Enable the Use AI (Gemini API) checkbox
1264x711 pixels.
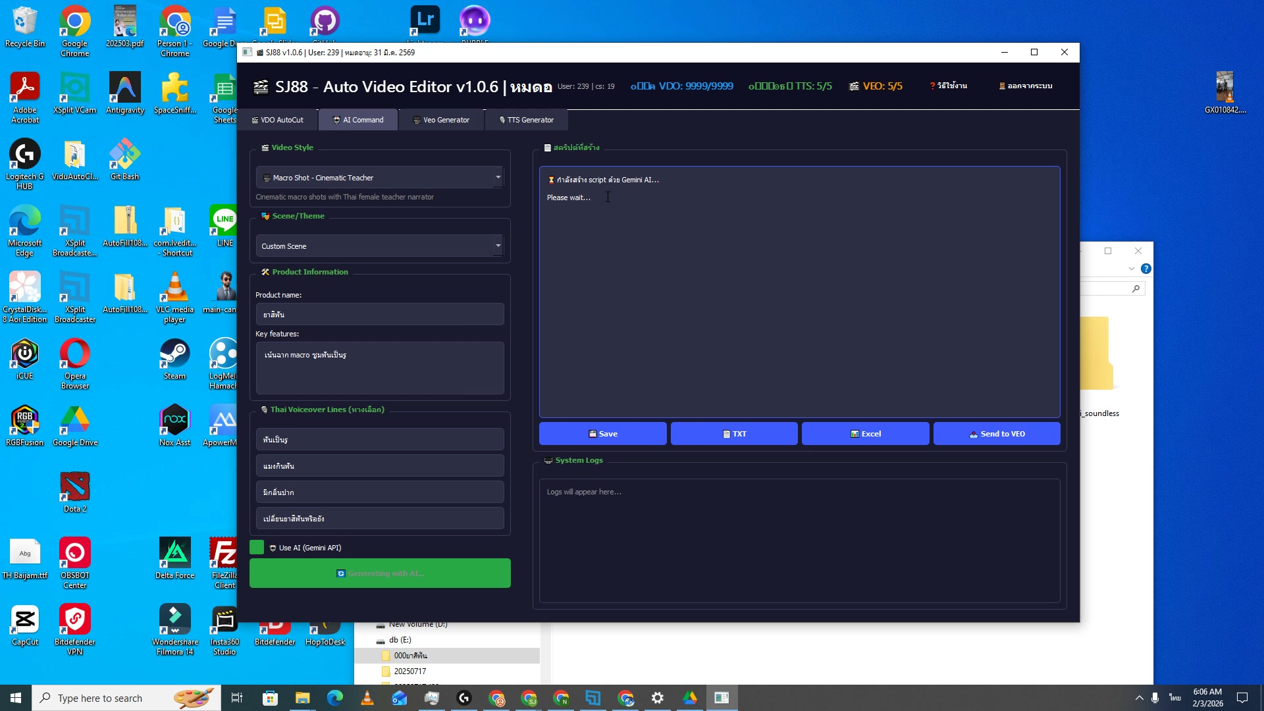click(257, 547)
